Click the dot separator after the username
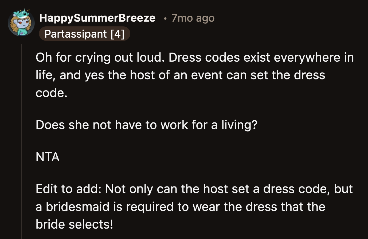Image resolution: width=368 pixels, height=239 pixels. click(x=165, y=18)
